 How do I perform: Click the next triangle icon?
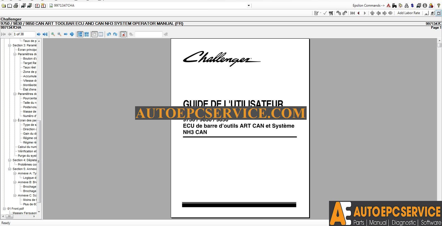tap(365, 13)
